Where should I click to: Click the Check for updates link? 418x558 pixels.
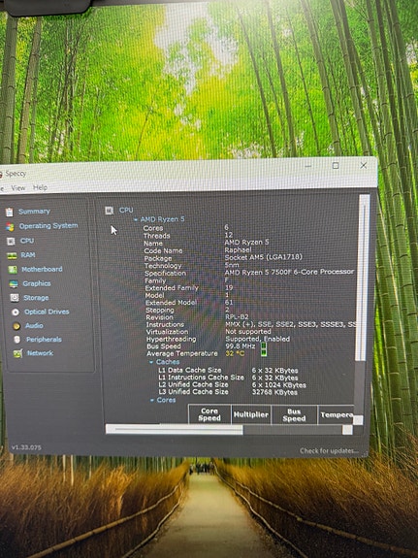(329, 451)
